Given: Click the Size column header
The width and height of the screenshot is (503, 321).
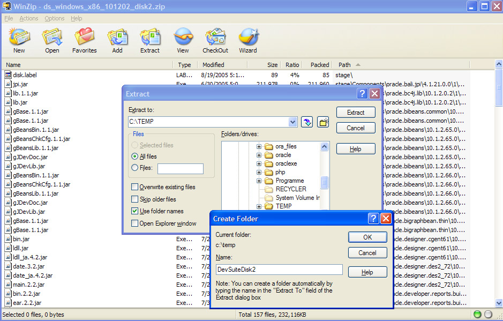Looking at the screenshot, I should (264, 65).
